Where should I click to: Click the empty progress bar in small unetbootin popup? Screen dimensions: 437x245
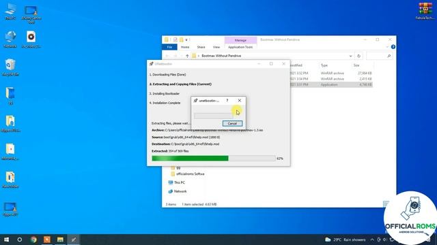[x=213, y=116]
